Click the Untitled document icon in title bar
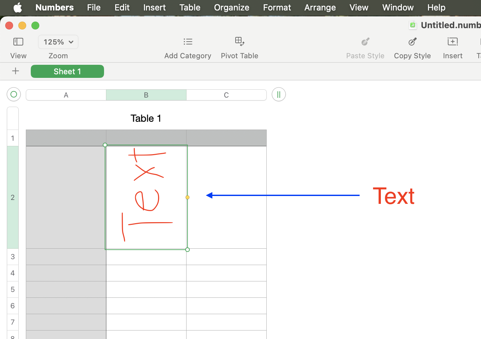This screenshot has height=339, width=481. 413,25
